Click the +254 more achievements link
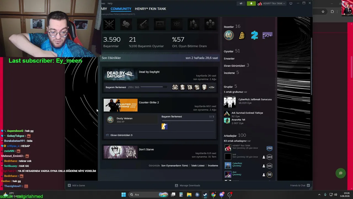The image size is (353, 199). click(212, 87)
